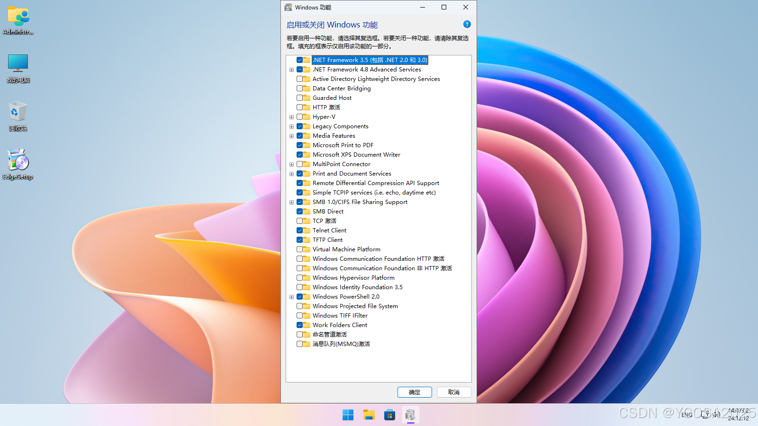The image size is (758, 426).
Task: Open the 我的电脑 desktop icon
Action: tap(18, 68)
